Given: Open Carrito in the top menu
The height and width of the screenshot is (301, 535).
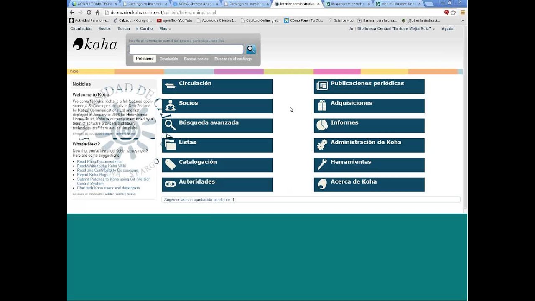Looking at the screenshot, I should pyautogui.click(x=144, y=29).
